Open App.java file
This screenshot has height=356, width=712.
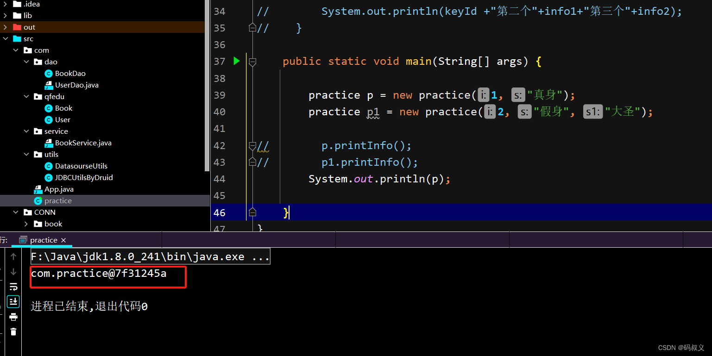coord(59,189)
